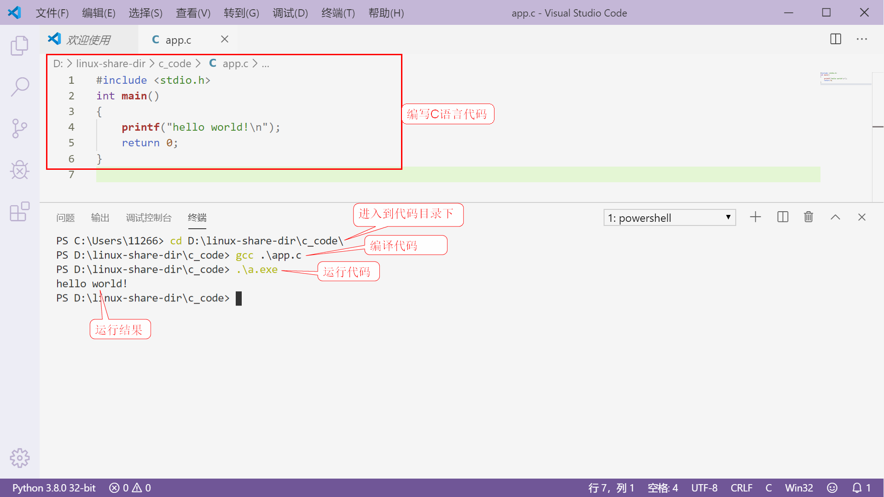Screen dimensions: 884x497
Task: Open the Debug view in activity bar
Action: tap(19, 170)
